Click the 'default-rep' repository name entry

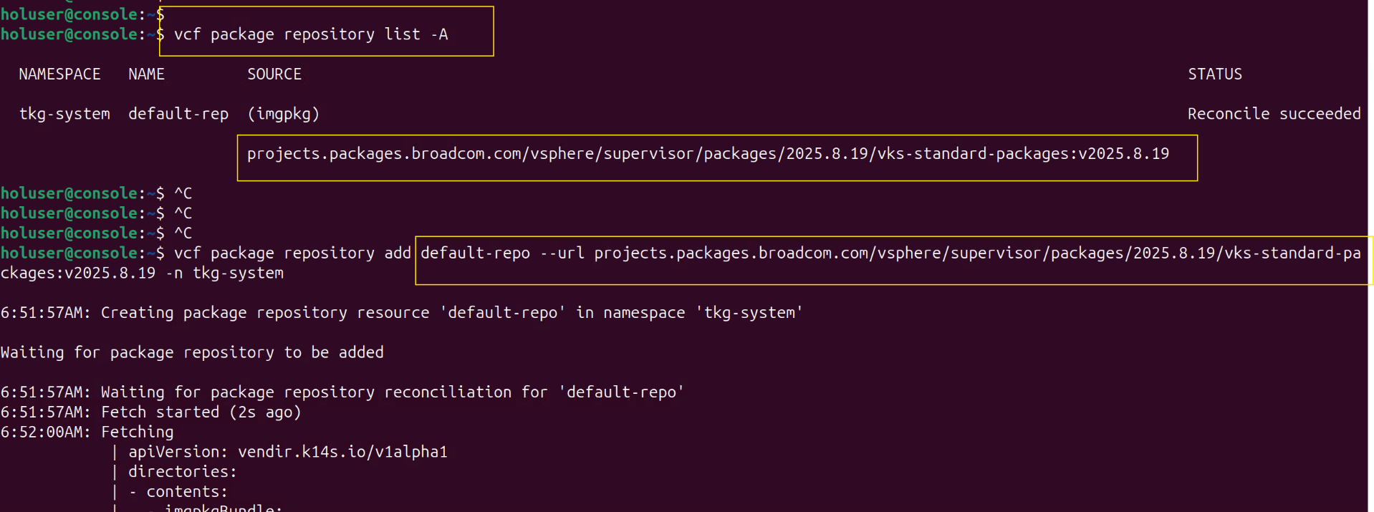click(178, 114)
